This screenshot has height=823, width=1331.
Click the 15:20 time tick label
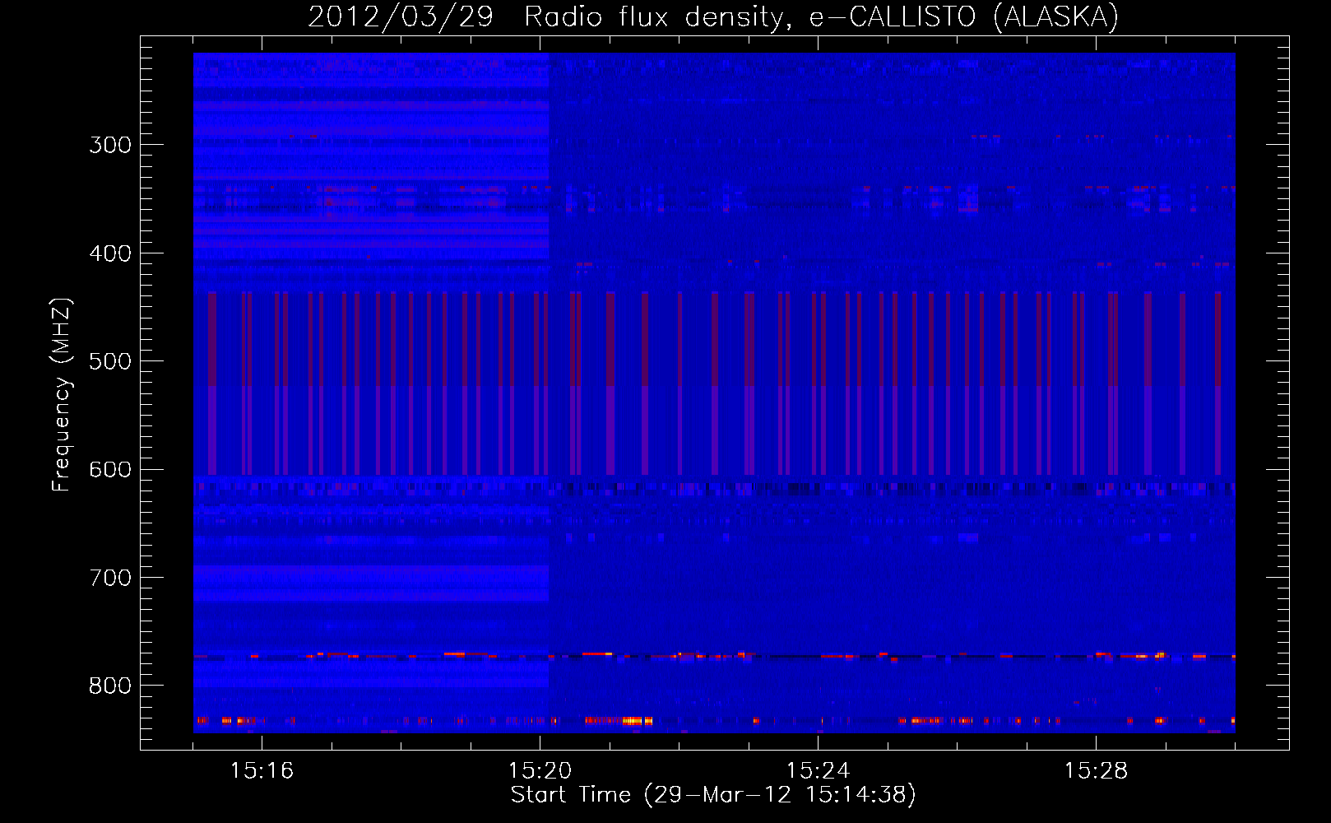(540, 771)
